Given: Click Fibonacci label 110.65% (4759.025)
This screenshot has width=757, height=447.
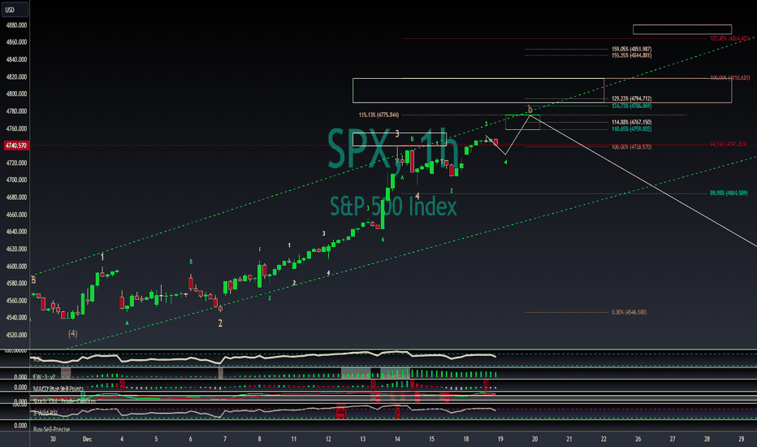Looking at the screenshot, I should pyautogui.click(x=631, y=129).
